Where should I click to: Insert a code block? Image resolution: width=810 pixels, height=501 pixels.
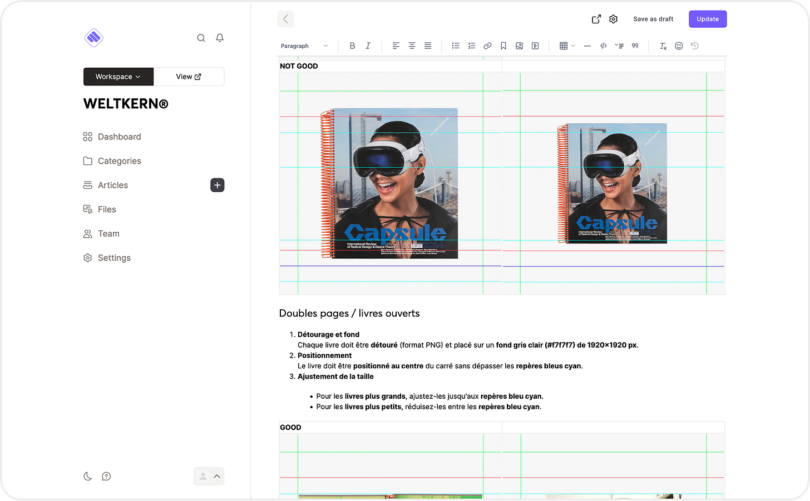[x=603, y=46]
